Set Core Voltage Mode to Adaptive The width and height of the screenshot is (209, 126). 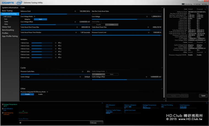click(28, 19)
